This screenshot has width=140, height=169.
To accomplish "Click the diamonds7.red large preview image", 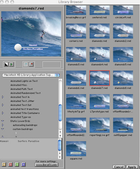I will [x=31, y=34].
